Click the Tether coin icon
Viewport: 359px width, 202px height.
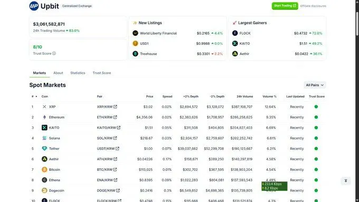(44, 149)
